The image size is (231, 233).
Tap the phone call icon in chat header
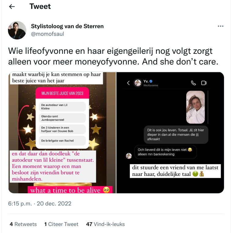[193, 83]
